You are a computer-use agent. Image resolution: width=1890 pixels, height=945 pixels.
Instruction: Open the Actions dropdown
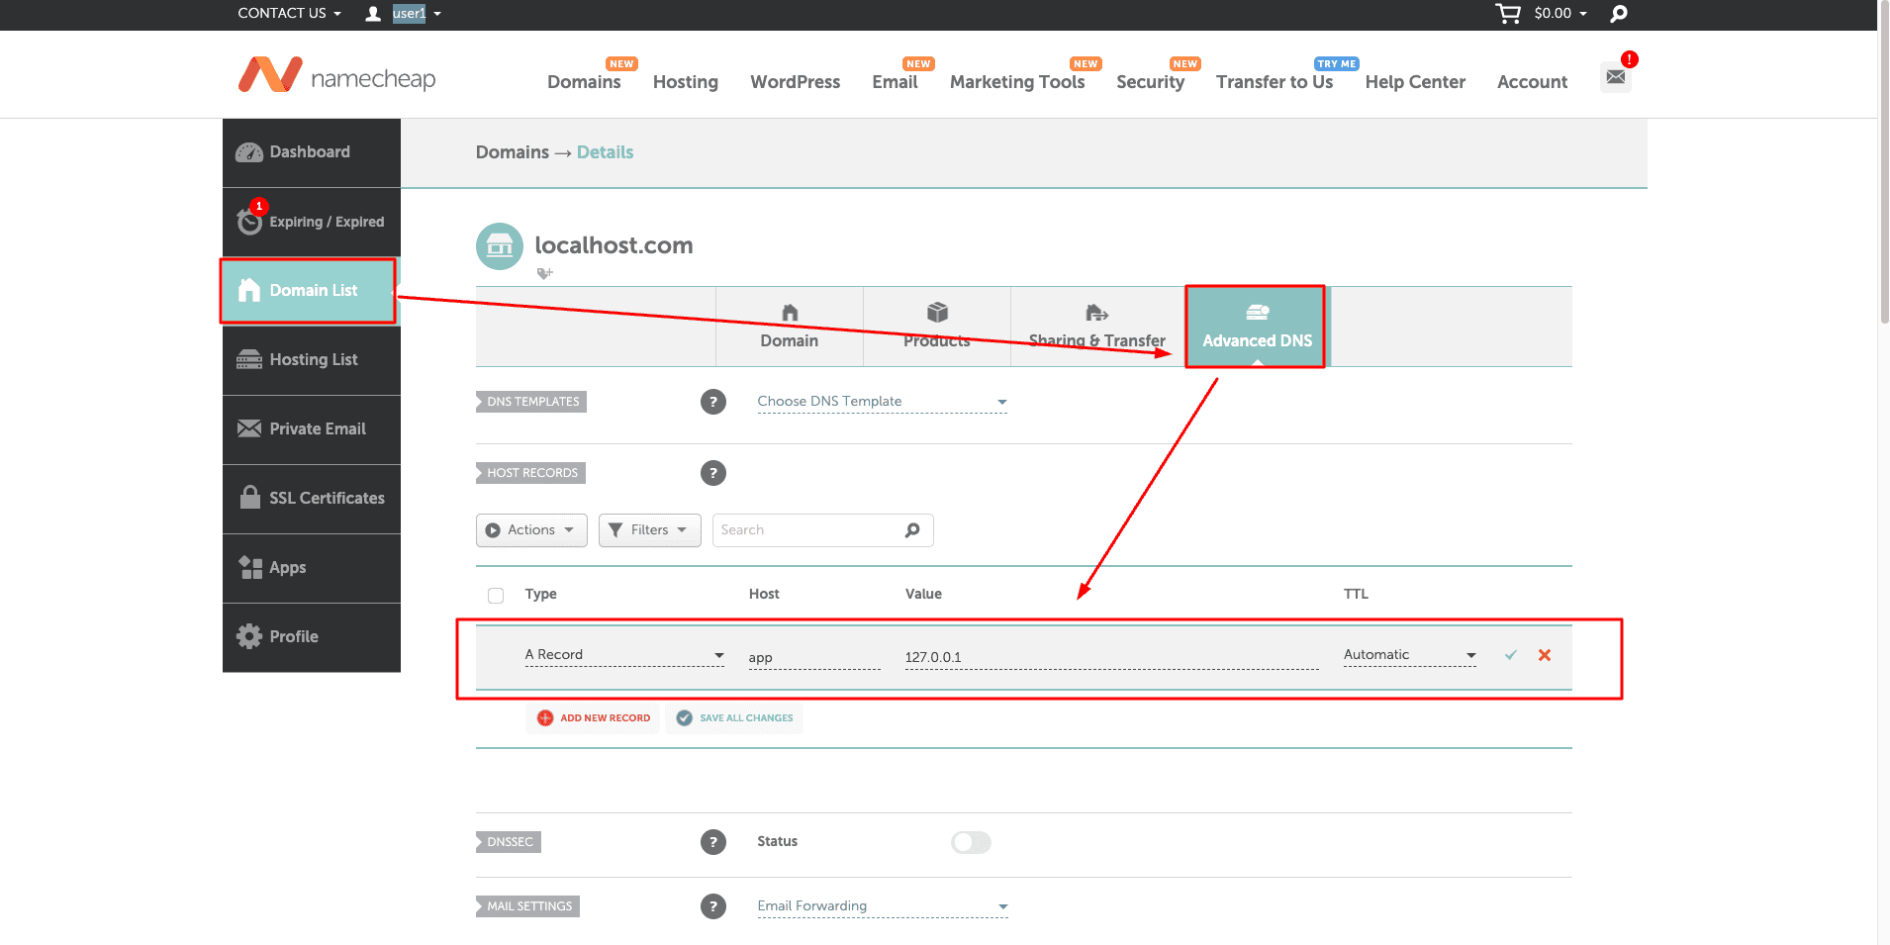[x=531, y=530]
